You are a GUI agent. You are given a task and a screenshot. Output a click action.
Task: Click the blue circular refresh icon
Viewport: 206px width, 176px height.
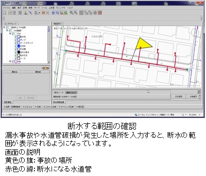(57, 13)
